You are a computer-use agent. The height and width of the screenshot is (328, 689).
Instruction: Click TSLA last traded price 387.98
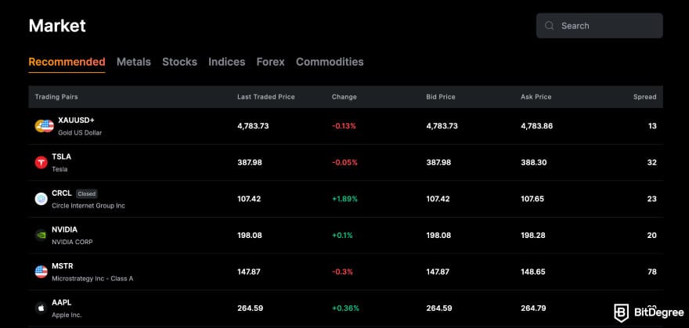pos(250,163)
